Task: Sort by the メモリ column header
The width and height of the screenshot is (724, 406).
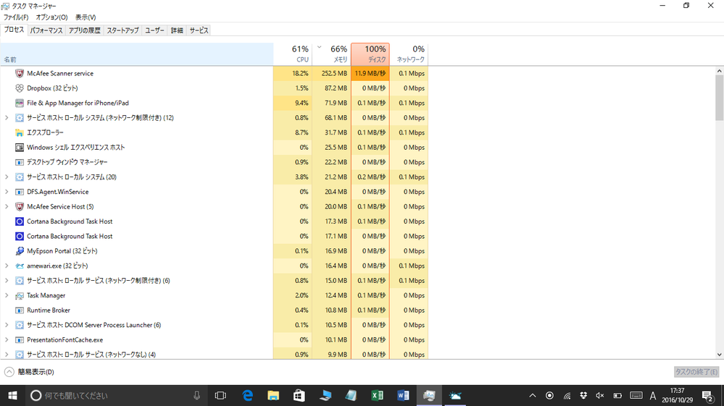Action: 331,54
